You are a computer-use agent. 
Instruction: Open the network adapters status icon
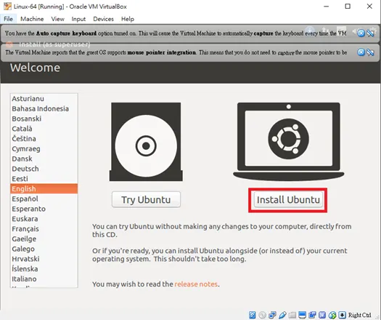[x=272, y=315]
